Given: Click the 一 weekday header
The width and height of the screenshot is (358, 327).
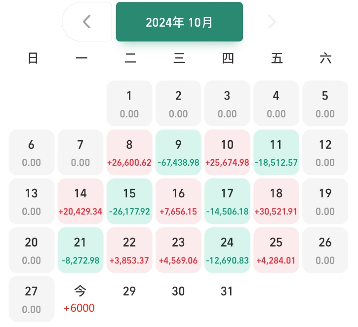Looking at the screenshot, I should (x=81, y=58).
